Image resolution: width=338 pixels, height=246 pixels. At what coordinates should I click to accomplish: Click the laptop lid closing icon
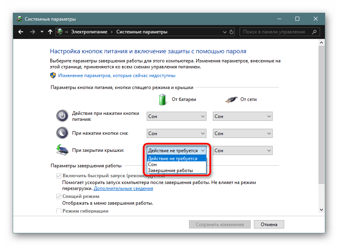click(x=62, y=150)
